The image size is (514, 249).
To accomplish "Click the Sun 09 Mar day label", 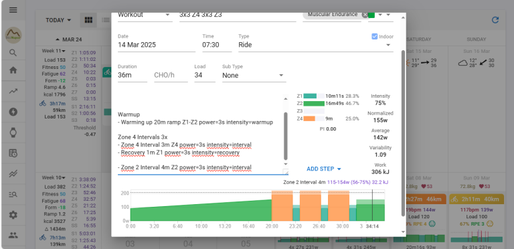I will [477, 178].
